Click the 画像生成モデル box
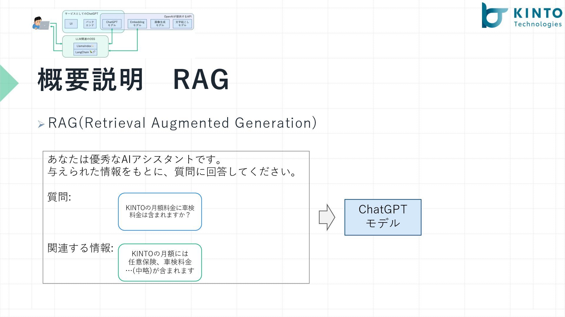The height and width of the screenshot is (317, 565). (160, 24)
